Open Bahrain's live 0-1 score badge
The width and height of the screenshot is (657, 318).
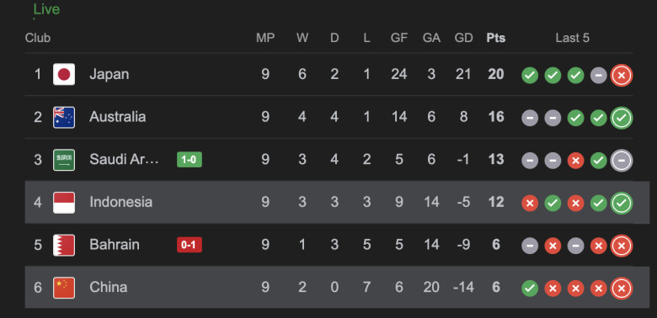pyautogui.click(x=190, y=245)
